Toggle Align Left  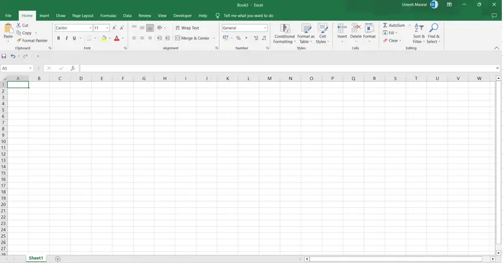point(134,38)
